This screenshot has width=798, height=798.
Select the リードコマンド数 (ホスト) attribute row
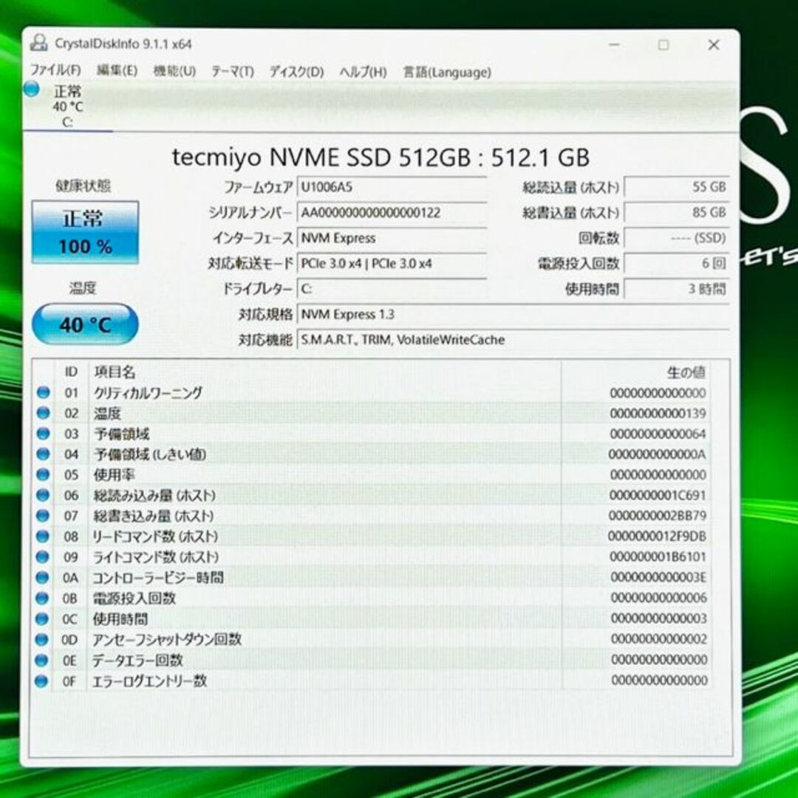point(372,536)
